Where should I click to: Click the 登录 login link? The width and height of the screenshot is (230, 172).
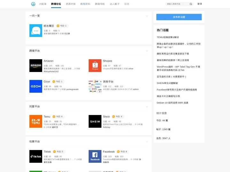pos(200,4)
